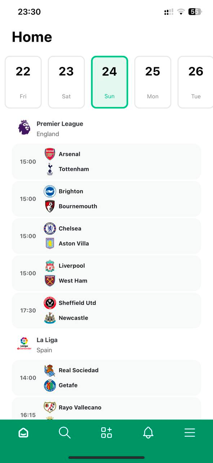Switch to Saturday the 23rd
Image resolution: width=213 pixels, height=463 pixels.
coord(66,82)
